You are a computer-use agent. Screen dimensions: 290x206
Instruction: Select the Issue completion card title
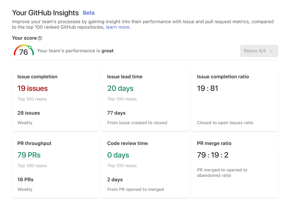point(37,77)
